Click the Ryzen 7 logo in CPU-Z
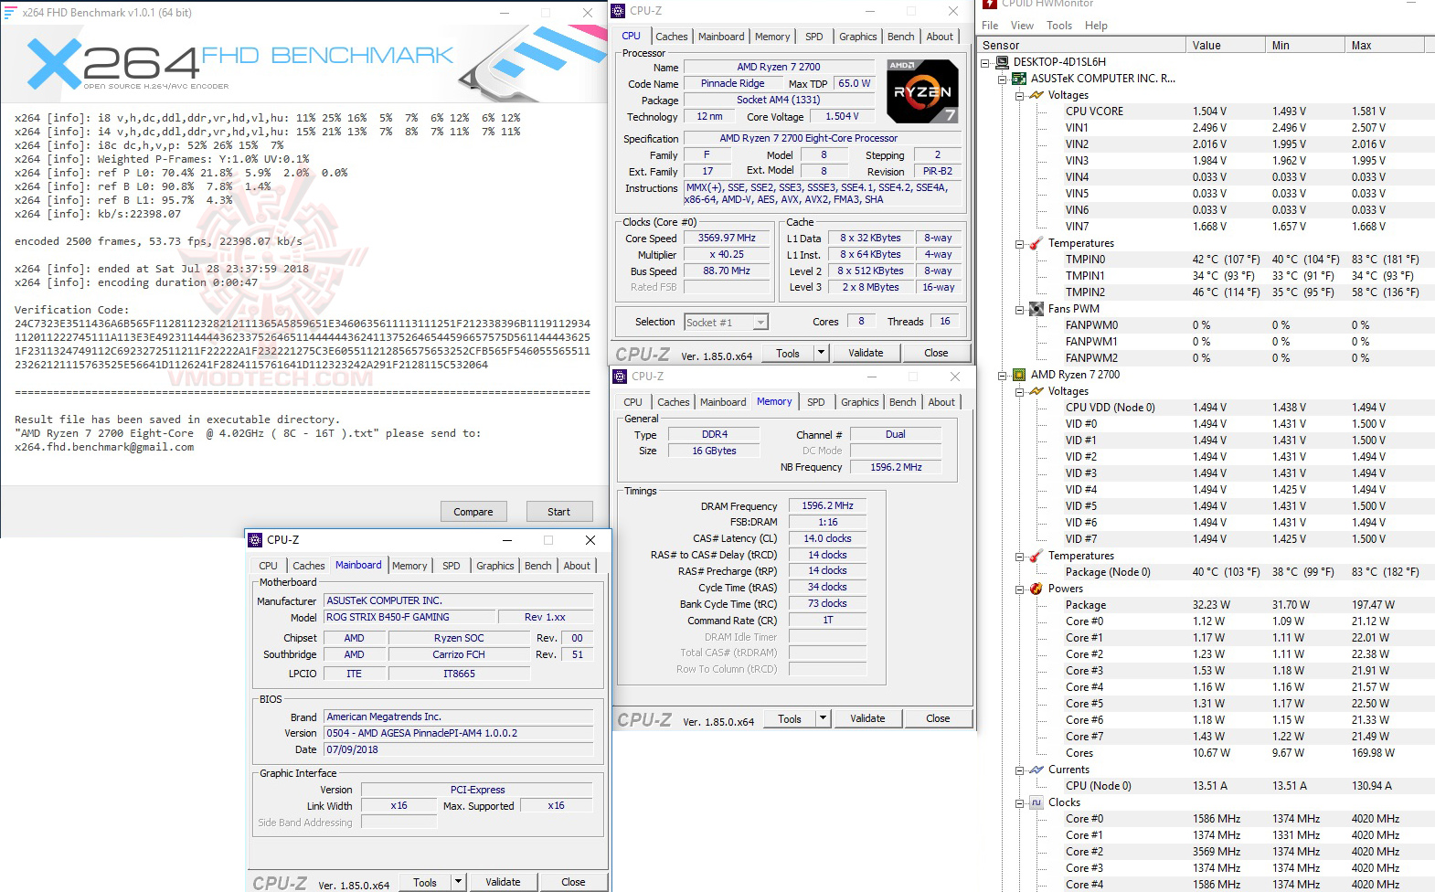The width and height of the screenshot is (1435, 892). [x=922, y=90]
